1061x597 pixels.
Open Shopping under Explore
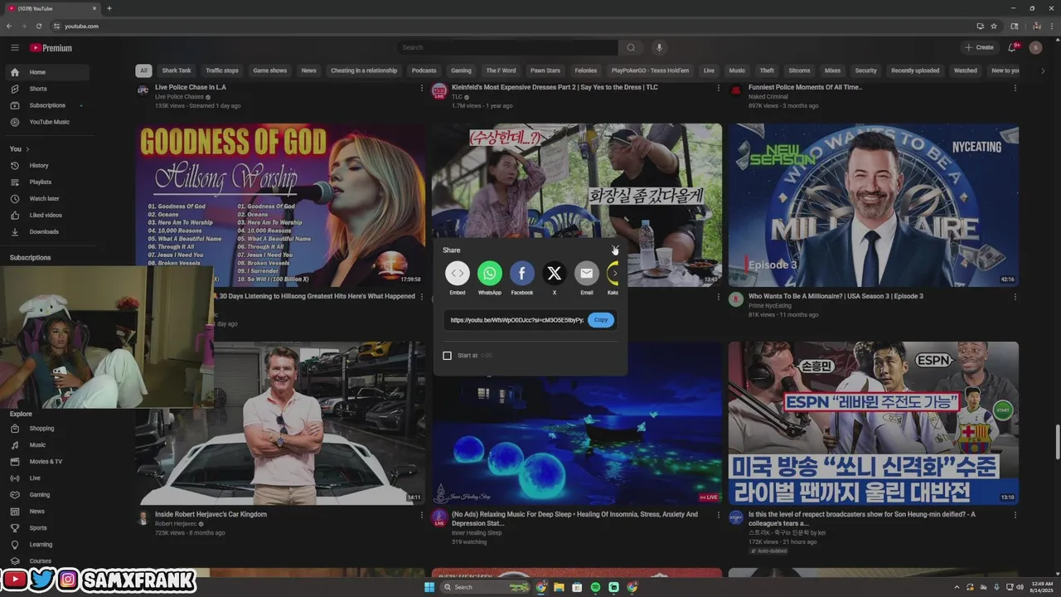[47, 428]
